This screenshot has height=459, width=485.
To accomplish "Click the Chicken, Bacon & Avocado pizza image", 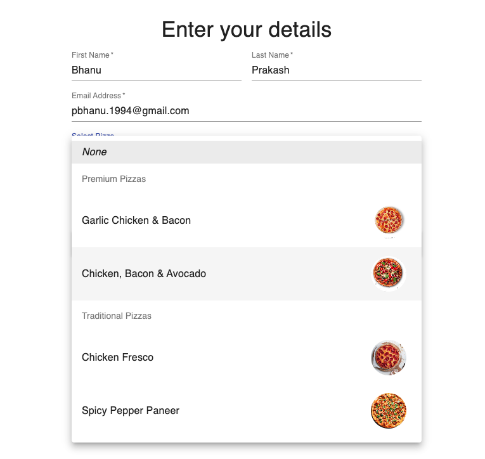I will click(388, 274).
